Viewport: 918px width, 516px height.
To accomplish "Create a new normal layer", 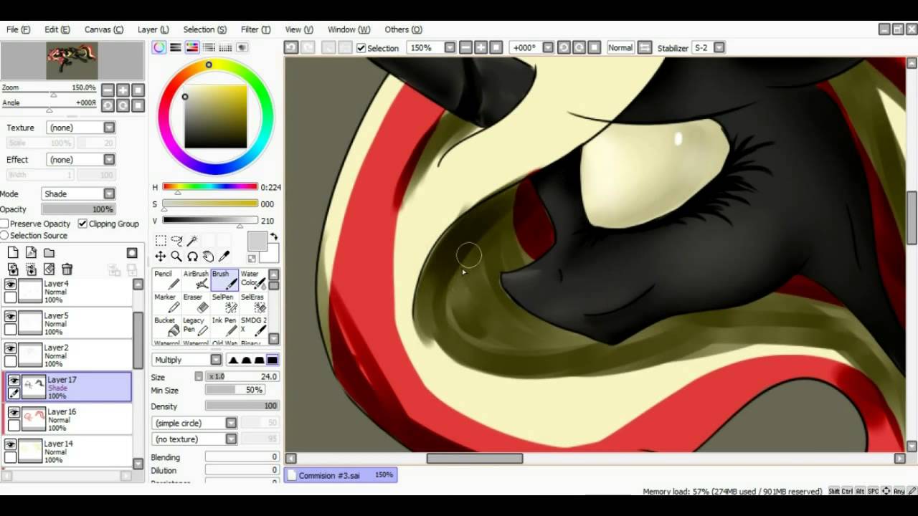I will tap(13, 252).
